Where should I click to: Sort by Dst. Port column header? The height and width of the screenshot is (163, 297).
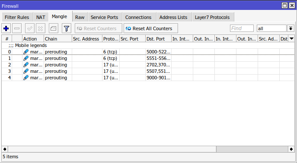[x=158, y=39]
